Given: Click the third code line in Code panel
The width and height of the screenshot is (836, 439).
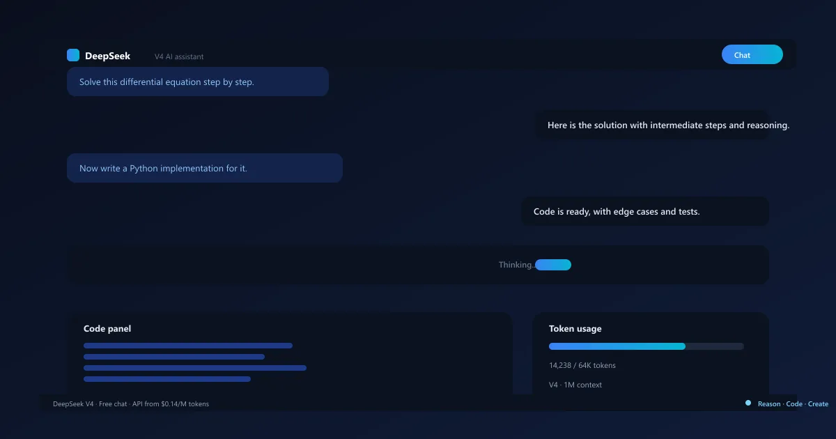Looking at the screenshot, I should click(x=195, y=368).
